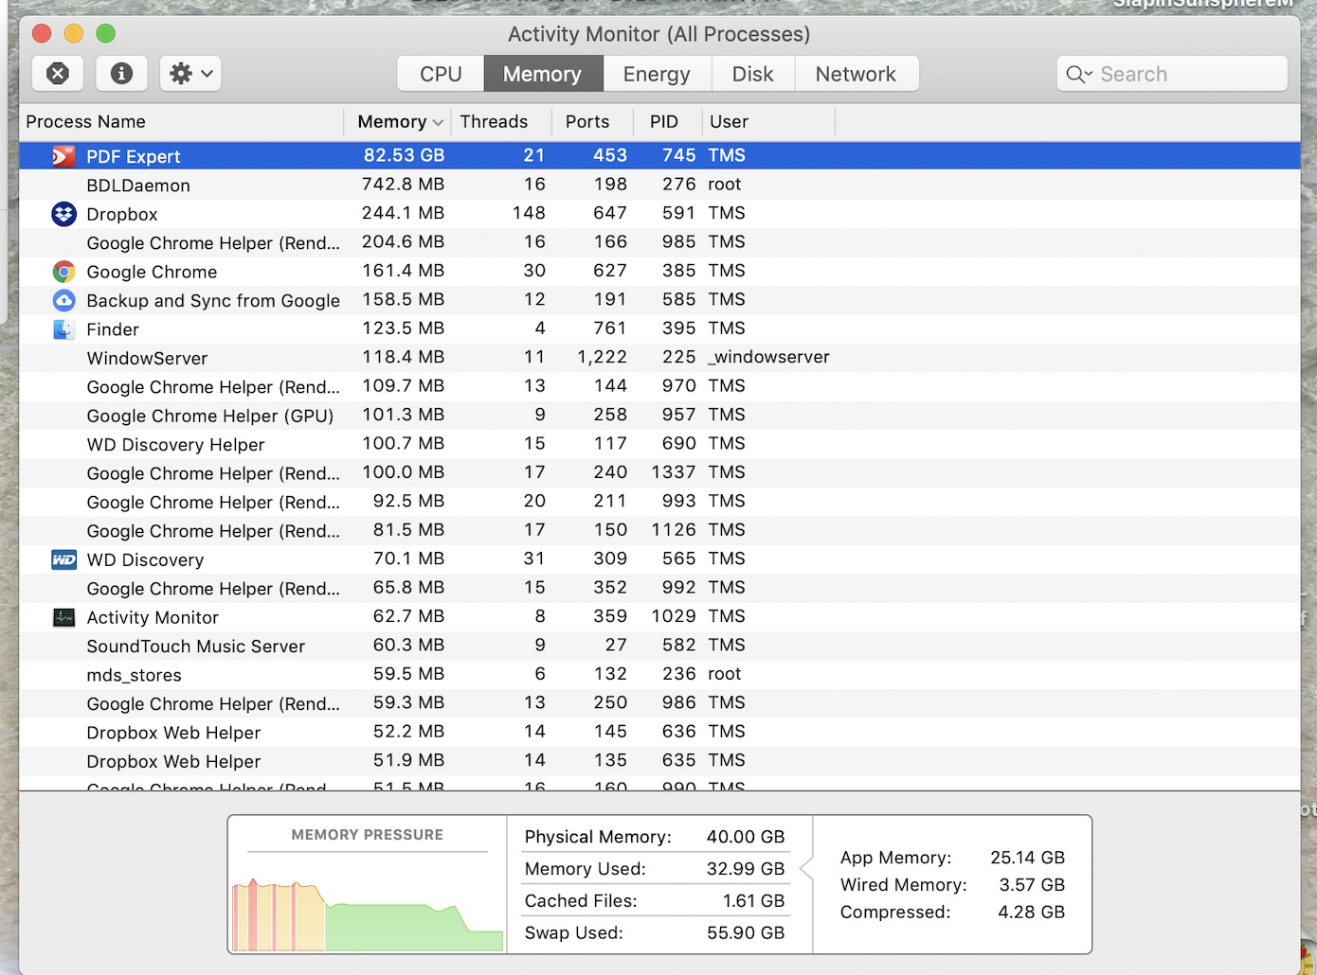
Task: Click the Physical Memory 40.00 GB value
Action: (x=745, y=837)
